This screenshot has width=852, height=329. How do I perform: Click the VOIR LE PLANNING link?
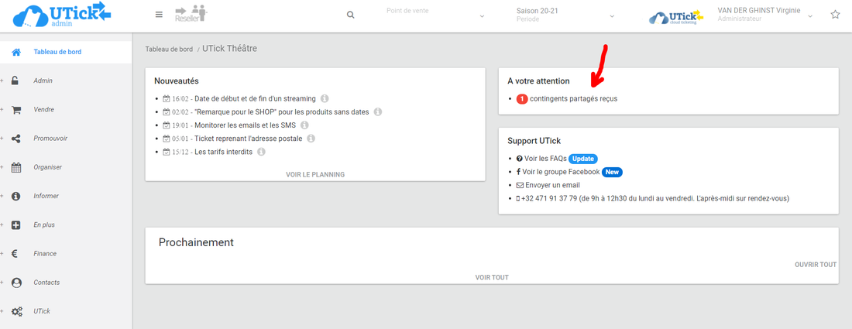(315, 174)
